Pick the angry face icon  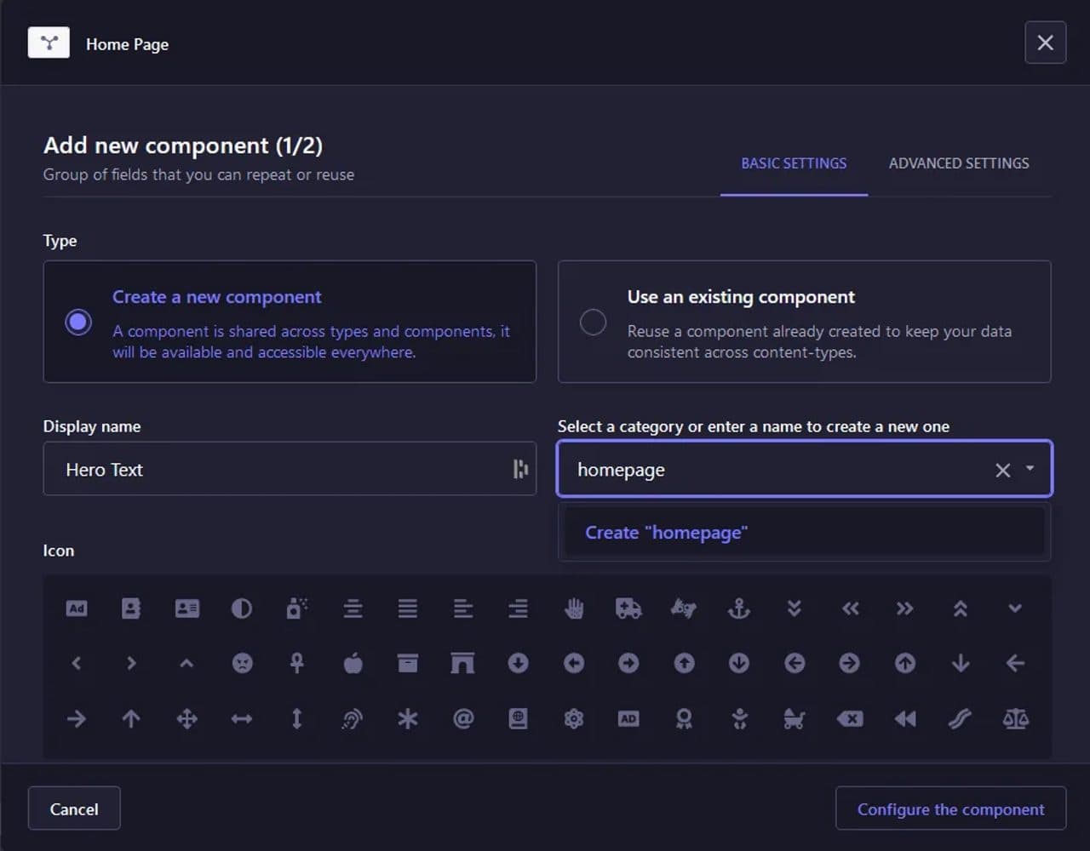242,664
